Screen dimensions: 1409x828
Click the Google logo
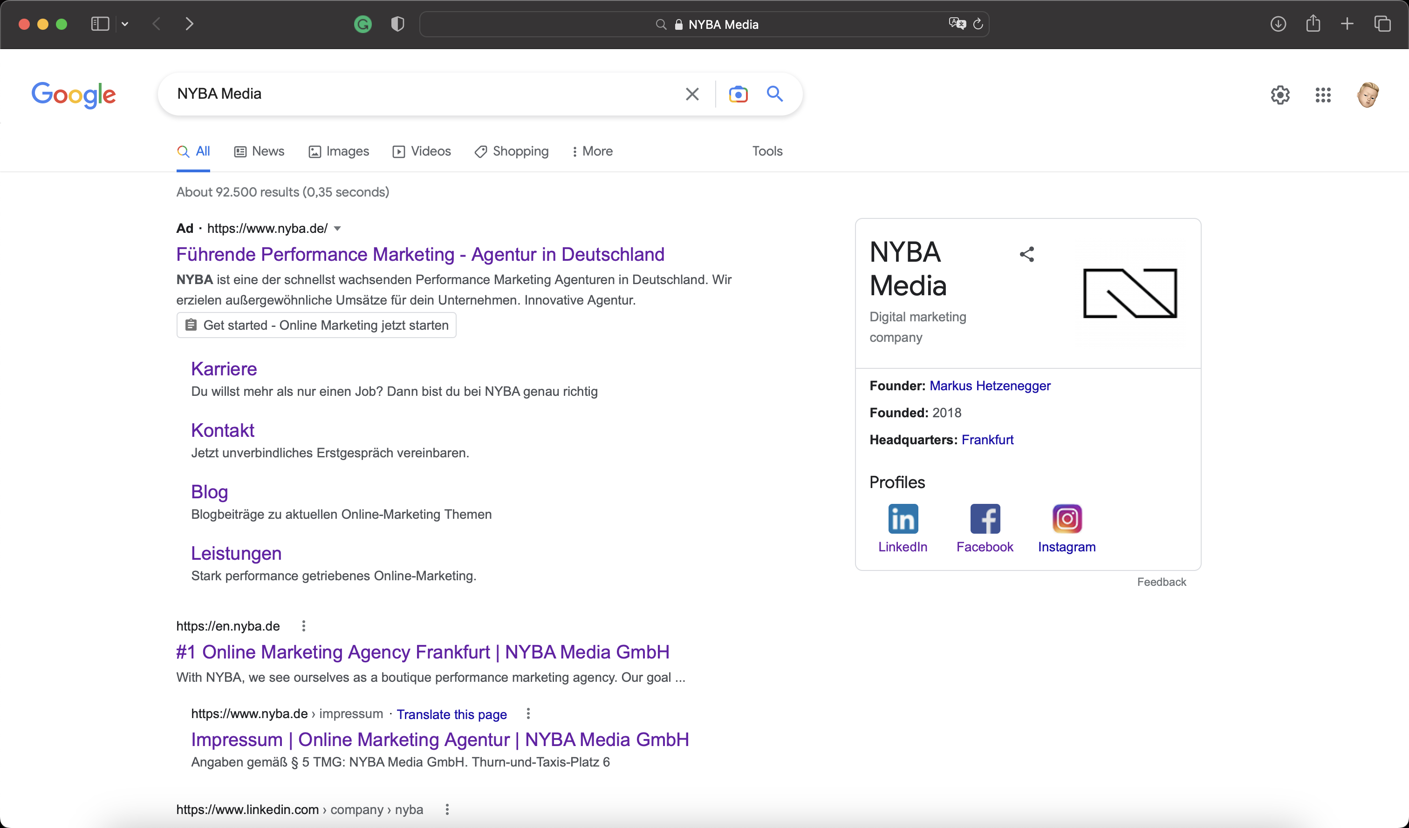(x=74, y=95)
